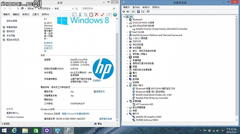Click the magnifier icon in control panel search
Image resolution: width=240 pixels, height=134 pixels.
[114, 9]
